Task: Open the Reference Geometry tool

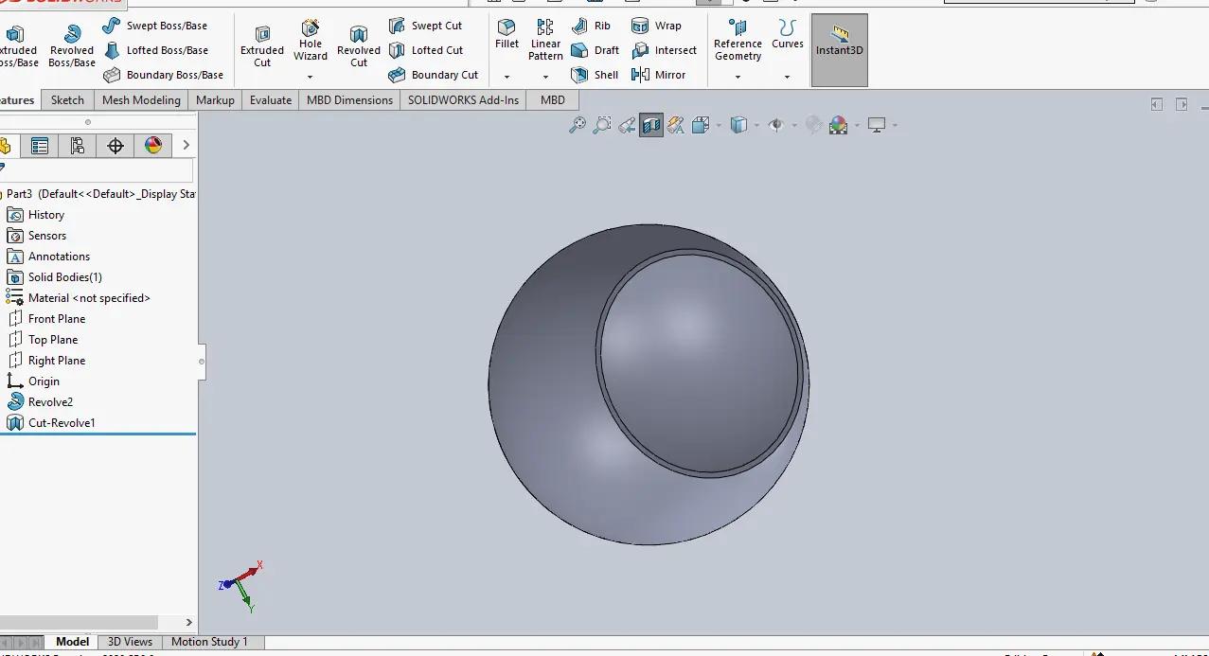Action: click(x=738, y=40)
